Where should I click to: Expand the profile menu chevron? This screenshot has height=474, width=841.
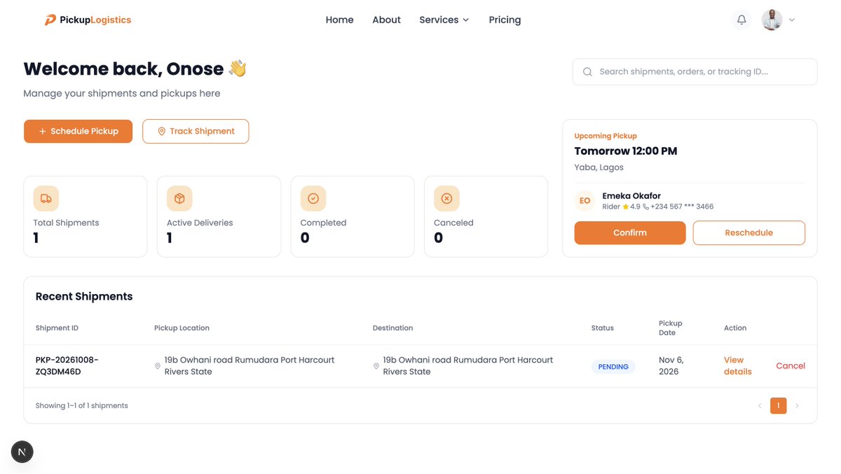pos(792,20)
